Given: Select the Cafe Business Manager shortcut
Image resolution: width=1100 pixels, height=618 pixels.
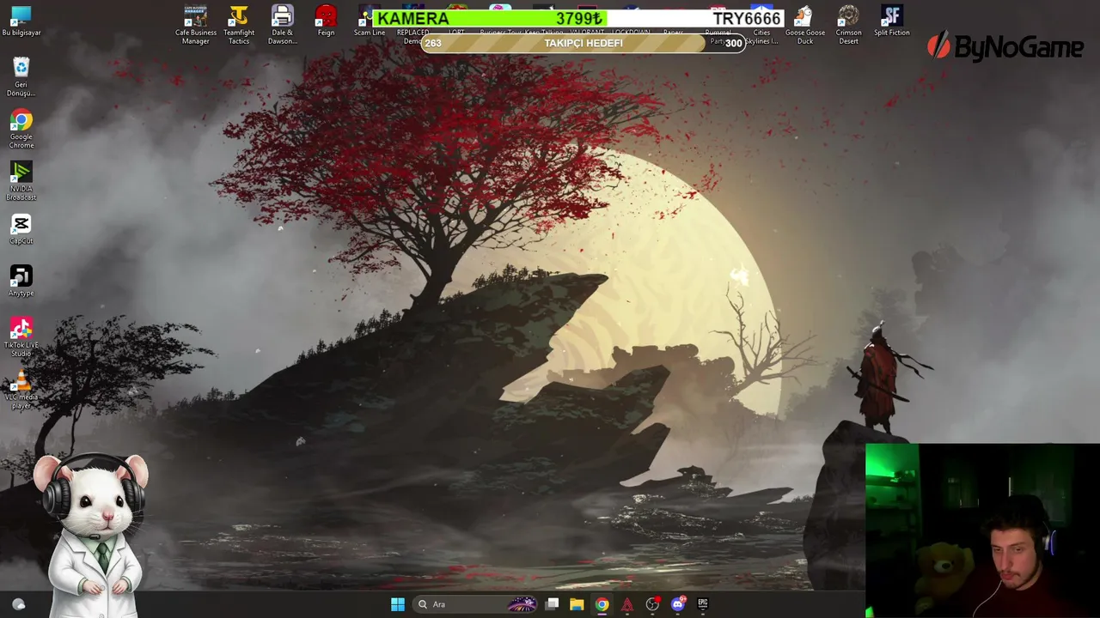Looking at the screenshot, I should [x=196, y=25].
